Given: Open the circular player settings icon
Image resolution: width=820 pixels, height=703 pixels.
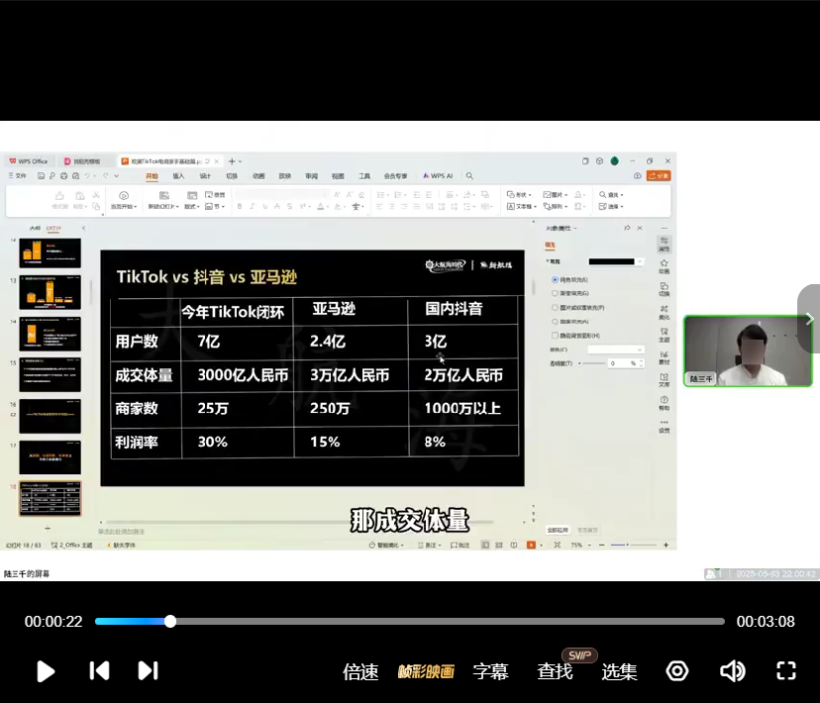Looking at the screenshot, I should (677, 671).
